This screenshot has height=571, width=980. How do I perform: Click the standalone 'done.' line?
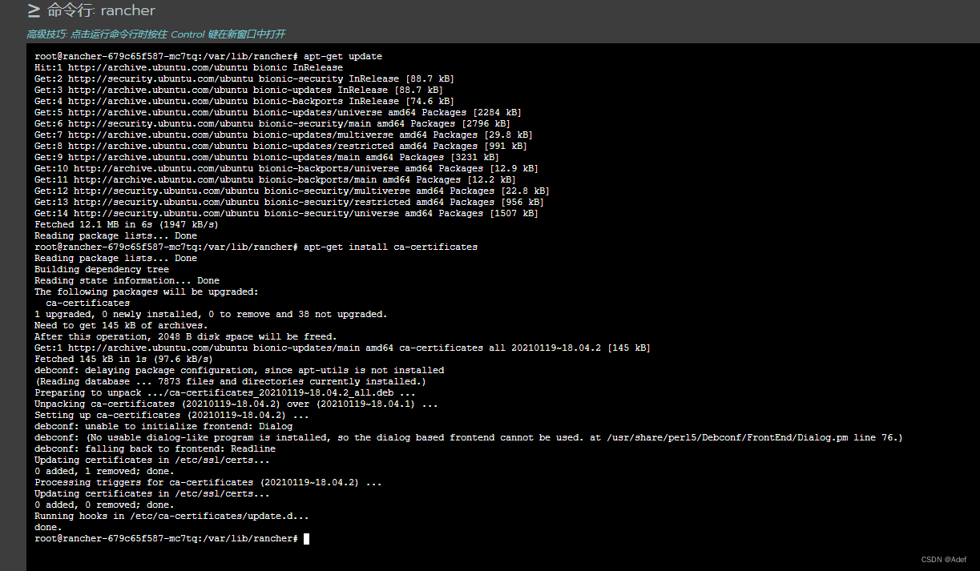point(48,527)
